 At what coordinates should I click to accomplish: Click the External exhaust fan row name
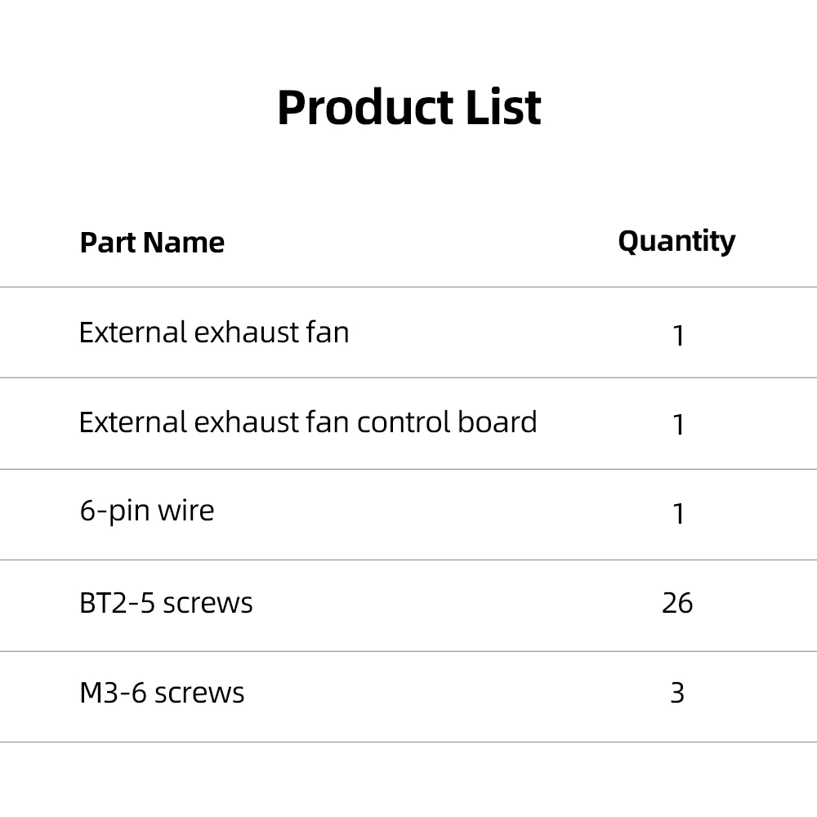tap(214, 333)
